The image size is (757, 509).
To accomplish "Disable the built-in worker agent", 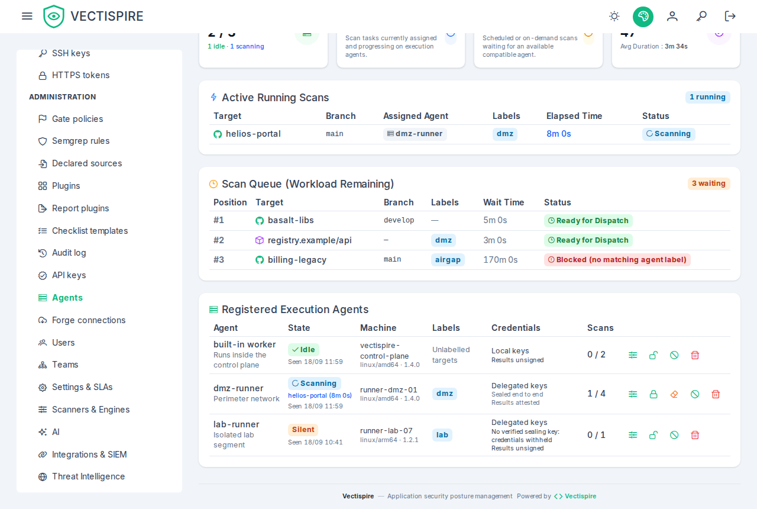I will tap(674, 355).
